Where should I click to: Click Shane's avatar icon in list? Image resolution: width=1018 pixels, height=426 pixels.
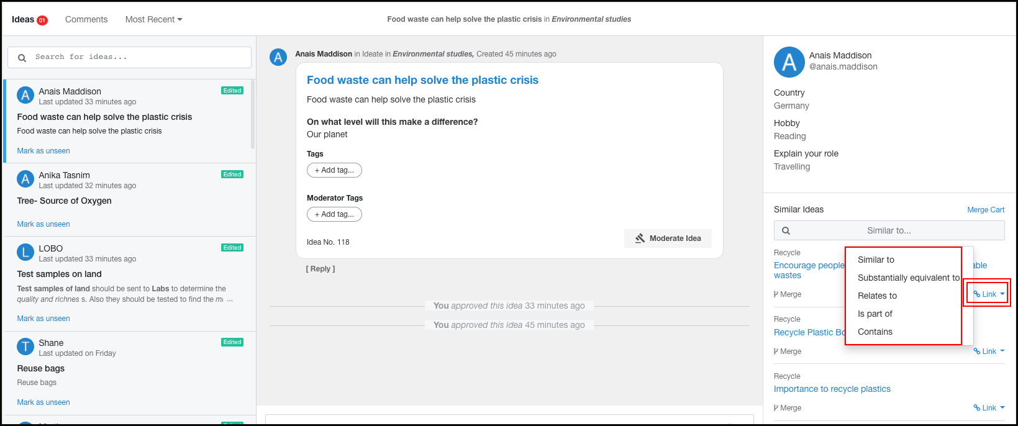point(25,347)
